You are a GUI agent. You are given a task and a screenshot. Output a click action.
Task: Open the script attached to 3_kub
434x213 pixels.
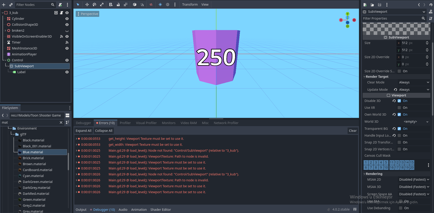click(x=62, y=13)
